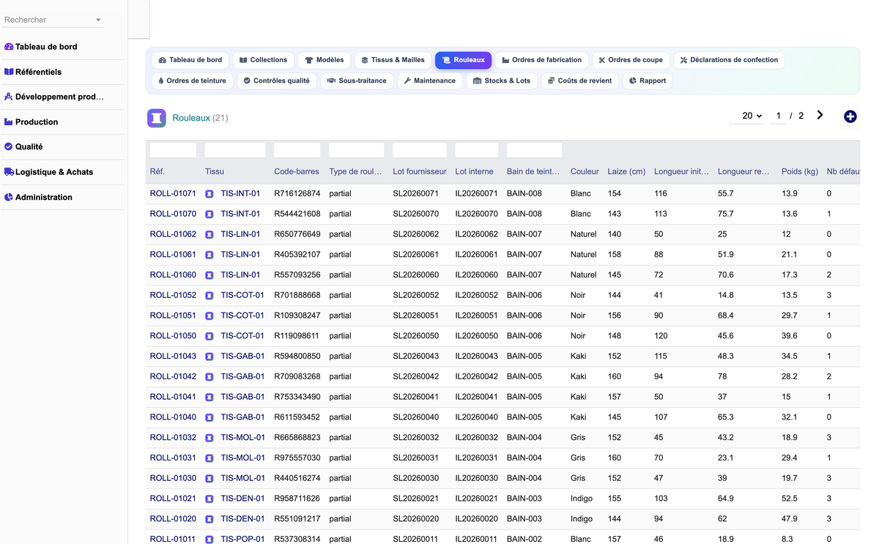Open tissu icon for row ROLL-01060

209,275
